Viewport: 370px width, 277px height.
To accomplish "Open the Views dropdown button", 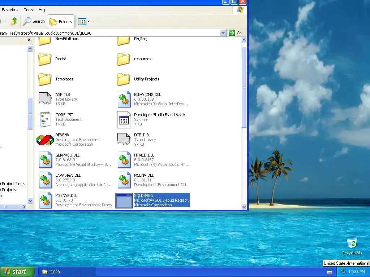I will pyautogui.click(x=83, y=21).
